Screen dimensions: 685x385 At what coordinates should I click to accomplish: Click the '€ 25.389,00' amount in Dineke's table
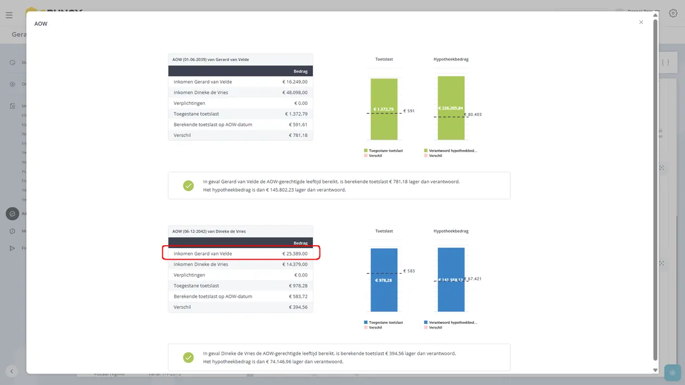[x=295, y=253]
